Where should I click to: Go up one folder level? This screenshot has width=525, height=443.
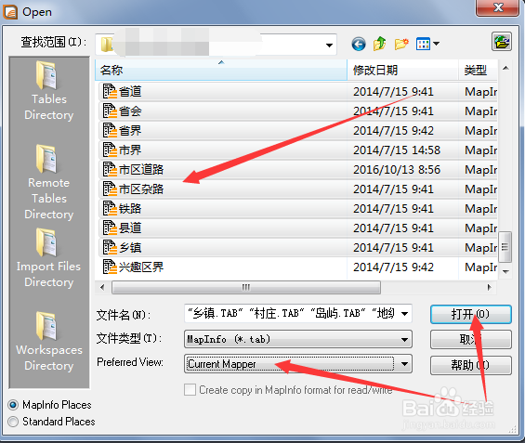pos(379,44)
